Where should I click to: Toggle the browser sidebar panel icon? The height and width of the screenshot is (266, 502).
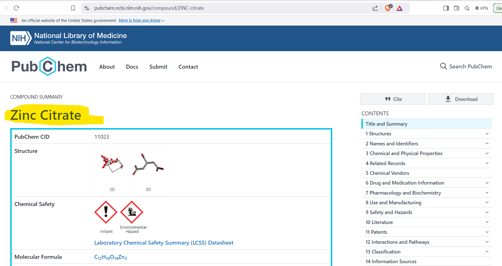click(446, 8)
